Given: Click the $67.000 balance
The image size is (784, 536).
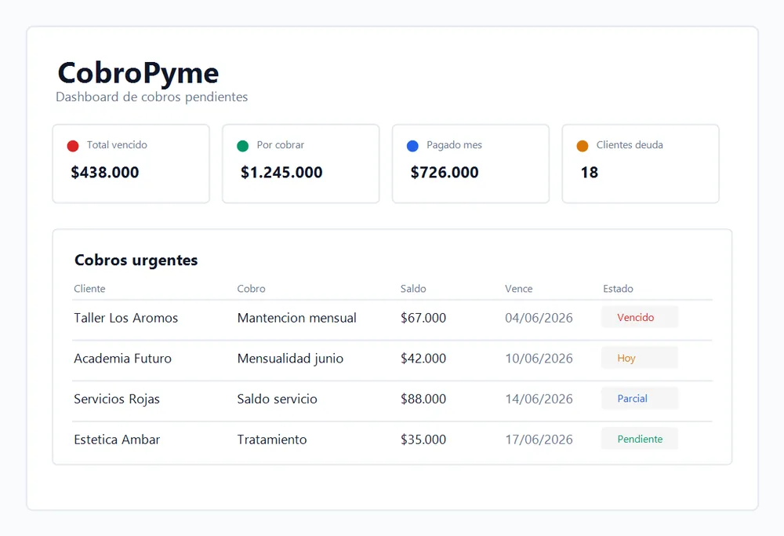Looking at the screenshot, I should (423, 318).
